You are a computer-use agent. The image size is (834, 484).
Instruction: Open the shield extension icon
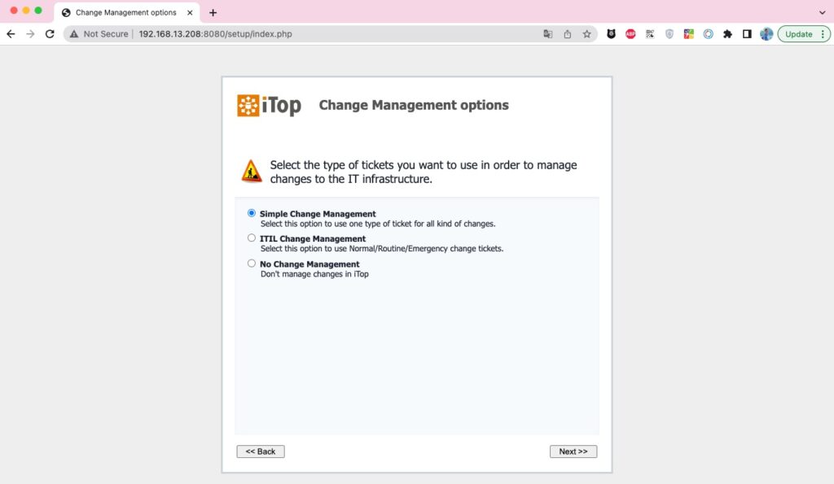click(669, 34)
